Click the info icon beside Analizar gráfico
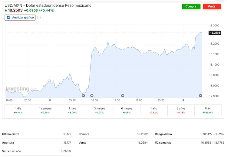This screenshot has height=157, width=227. pos(39,18)
